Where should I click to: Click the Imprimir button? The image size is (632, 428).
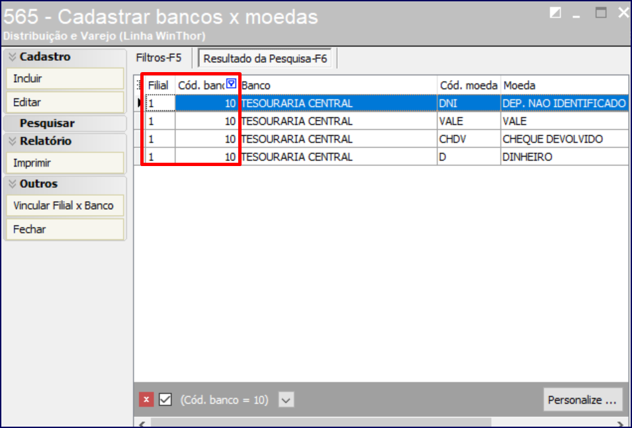tap(65, 163)
